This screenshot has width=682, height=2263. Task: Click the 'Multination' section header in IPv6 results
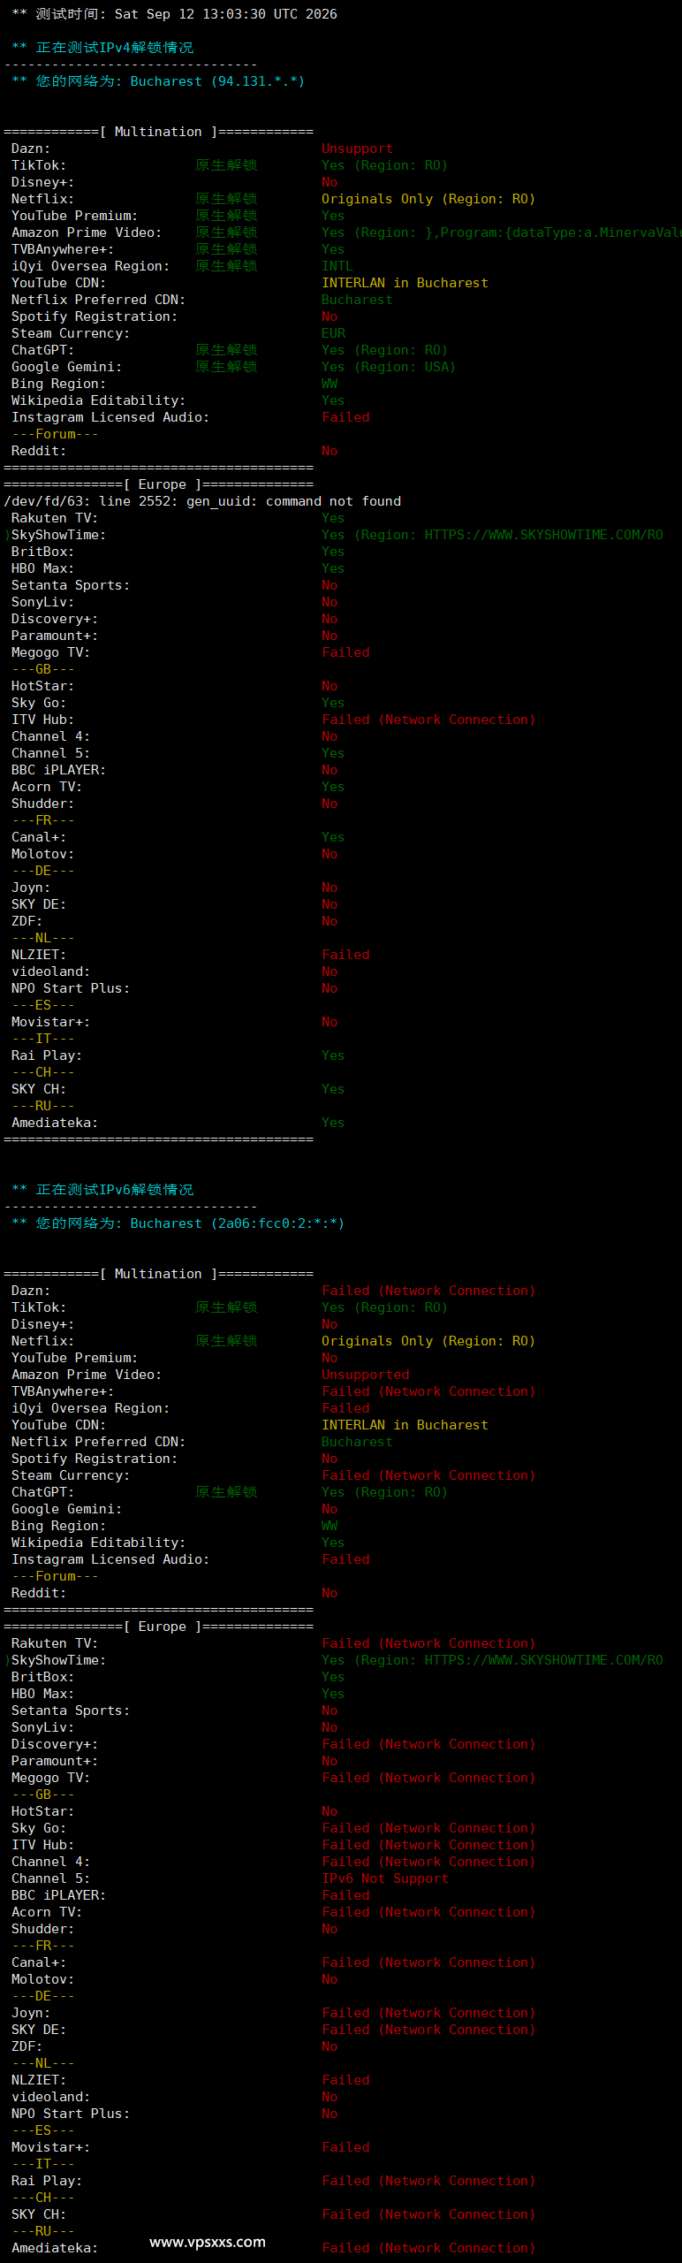pos(158,1274)
